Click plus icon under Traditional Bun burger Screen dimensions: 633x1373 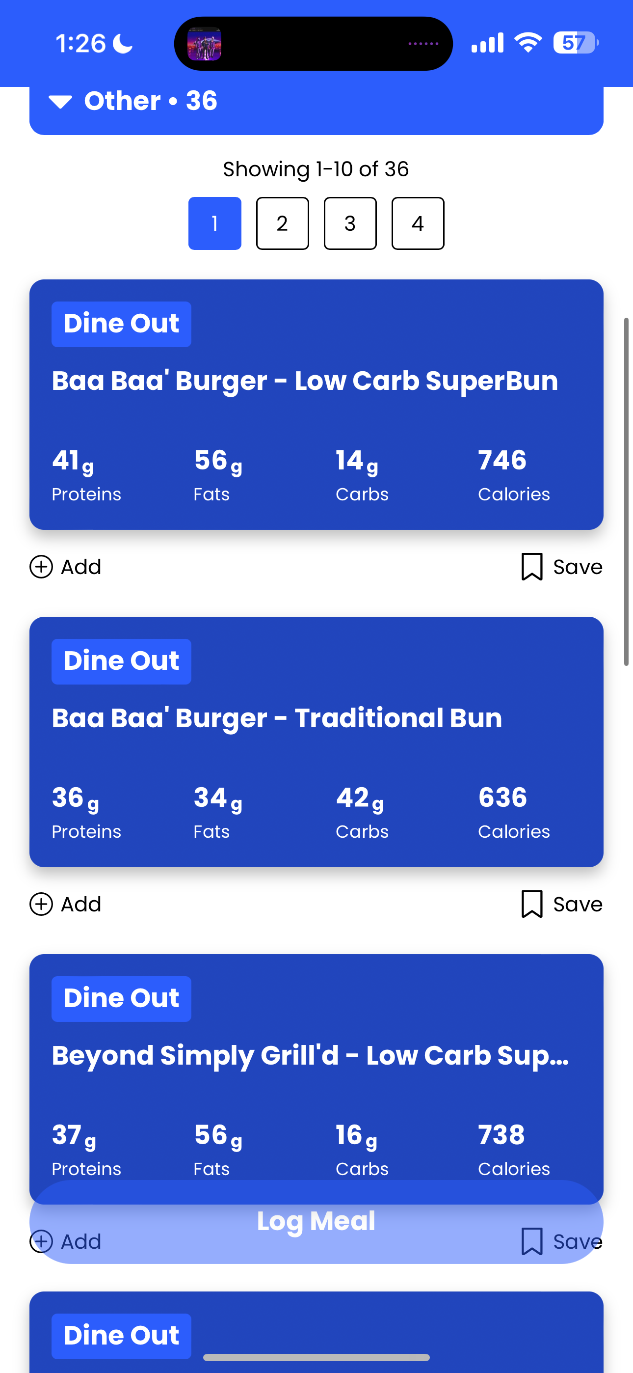point(41,904)
